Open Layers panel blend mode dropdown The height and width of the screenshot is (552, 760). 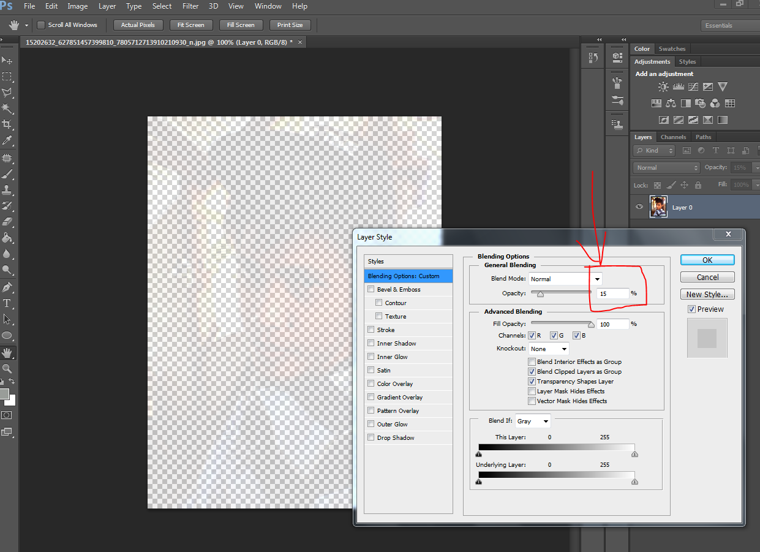[667, 168]
